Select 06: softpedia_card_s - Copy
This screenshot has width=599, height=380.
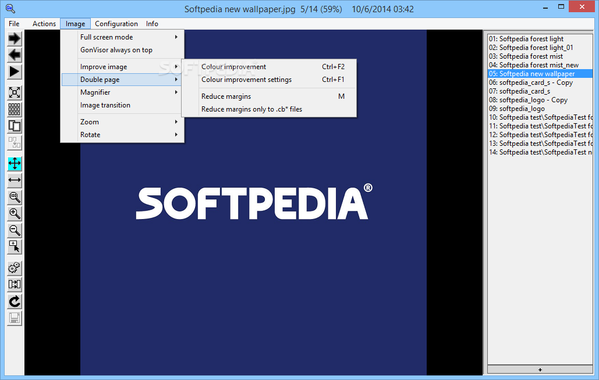[x=540, y=83]
